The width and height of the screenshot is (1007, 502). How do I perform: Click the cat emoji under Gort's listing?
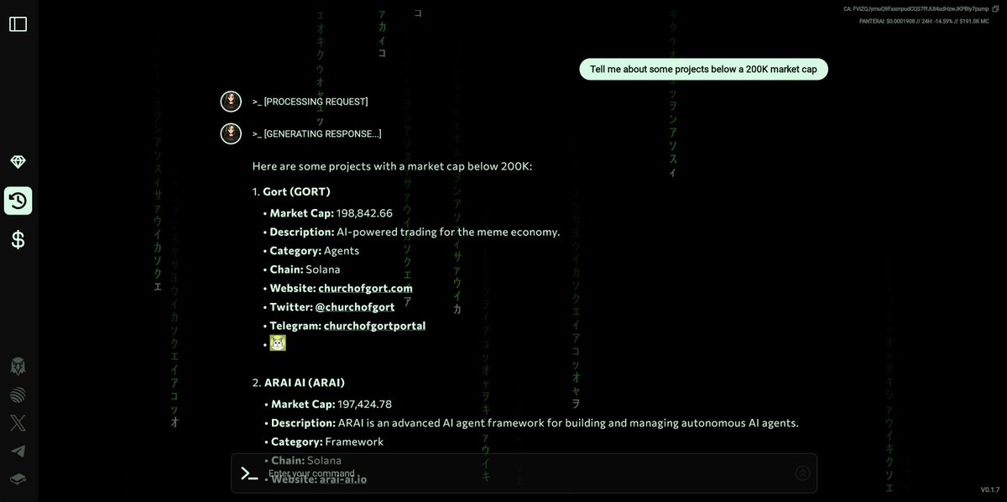tap(278, 343)
